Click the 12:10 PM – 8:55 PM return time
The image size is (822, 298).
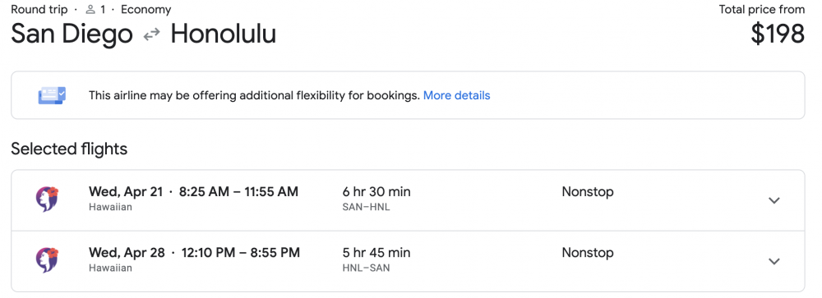(x=241, y=252)
